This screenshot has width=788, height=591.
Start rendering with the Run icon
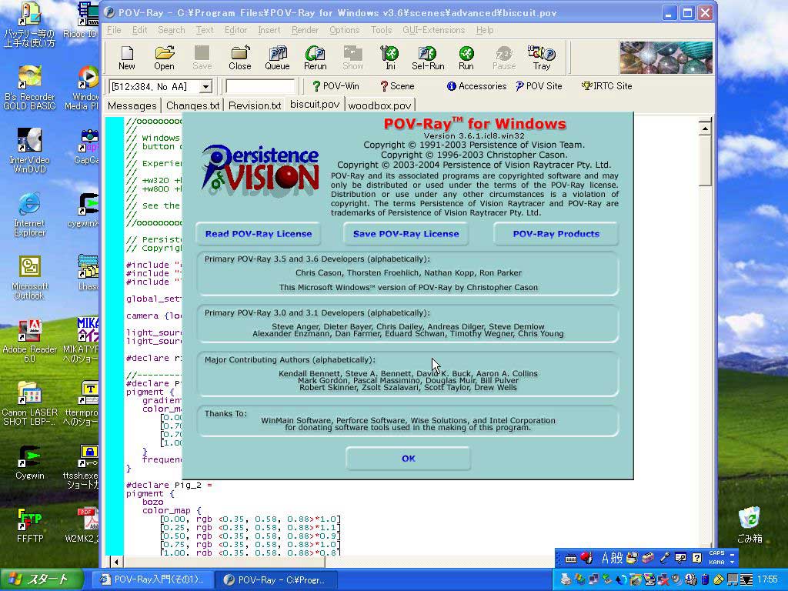click(x=466, y=58)
